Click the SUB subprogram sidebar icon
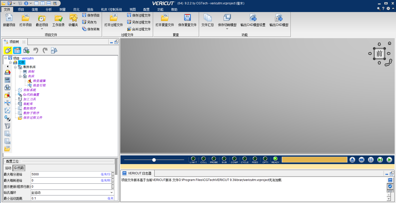The height and width of the screenshot is (203, 396). [7, 141]
